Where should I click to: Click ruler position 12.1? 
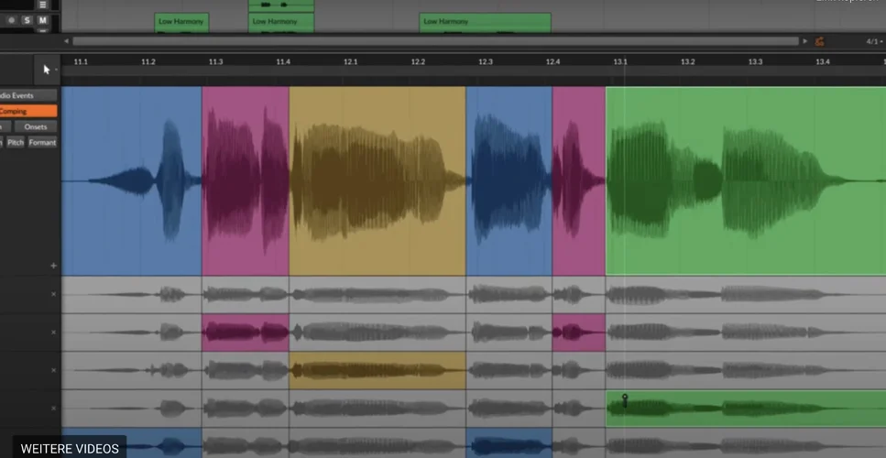pyautogui.click(x=350, y=61)
